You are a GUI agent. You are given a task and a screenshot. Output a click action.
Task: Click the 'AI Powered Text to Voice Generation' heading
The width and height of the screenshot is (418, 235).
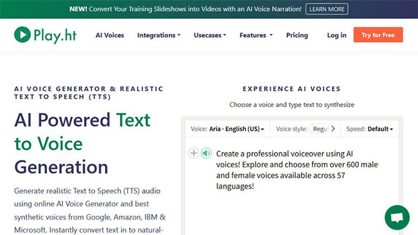[x=82, y=144]
